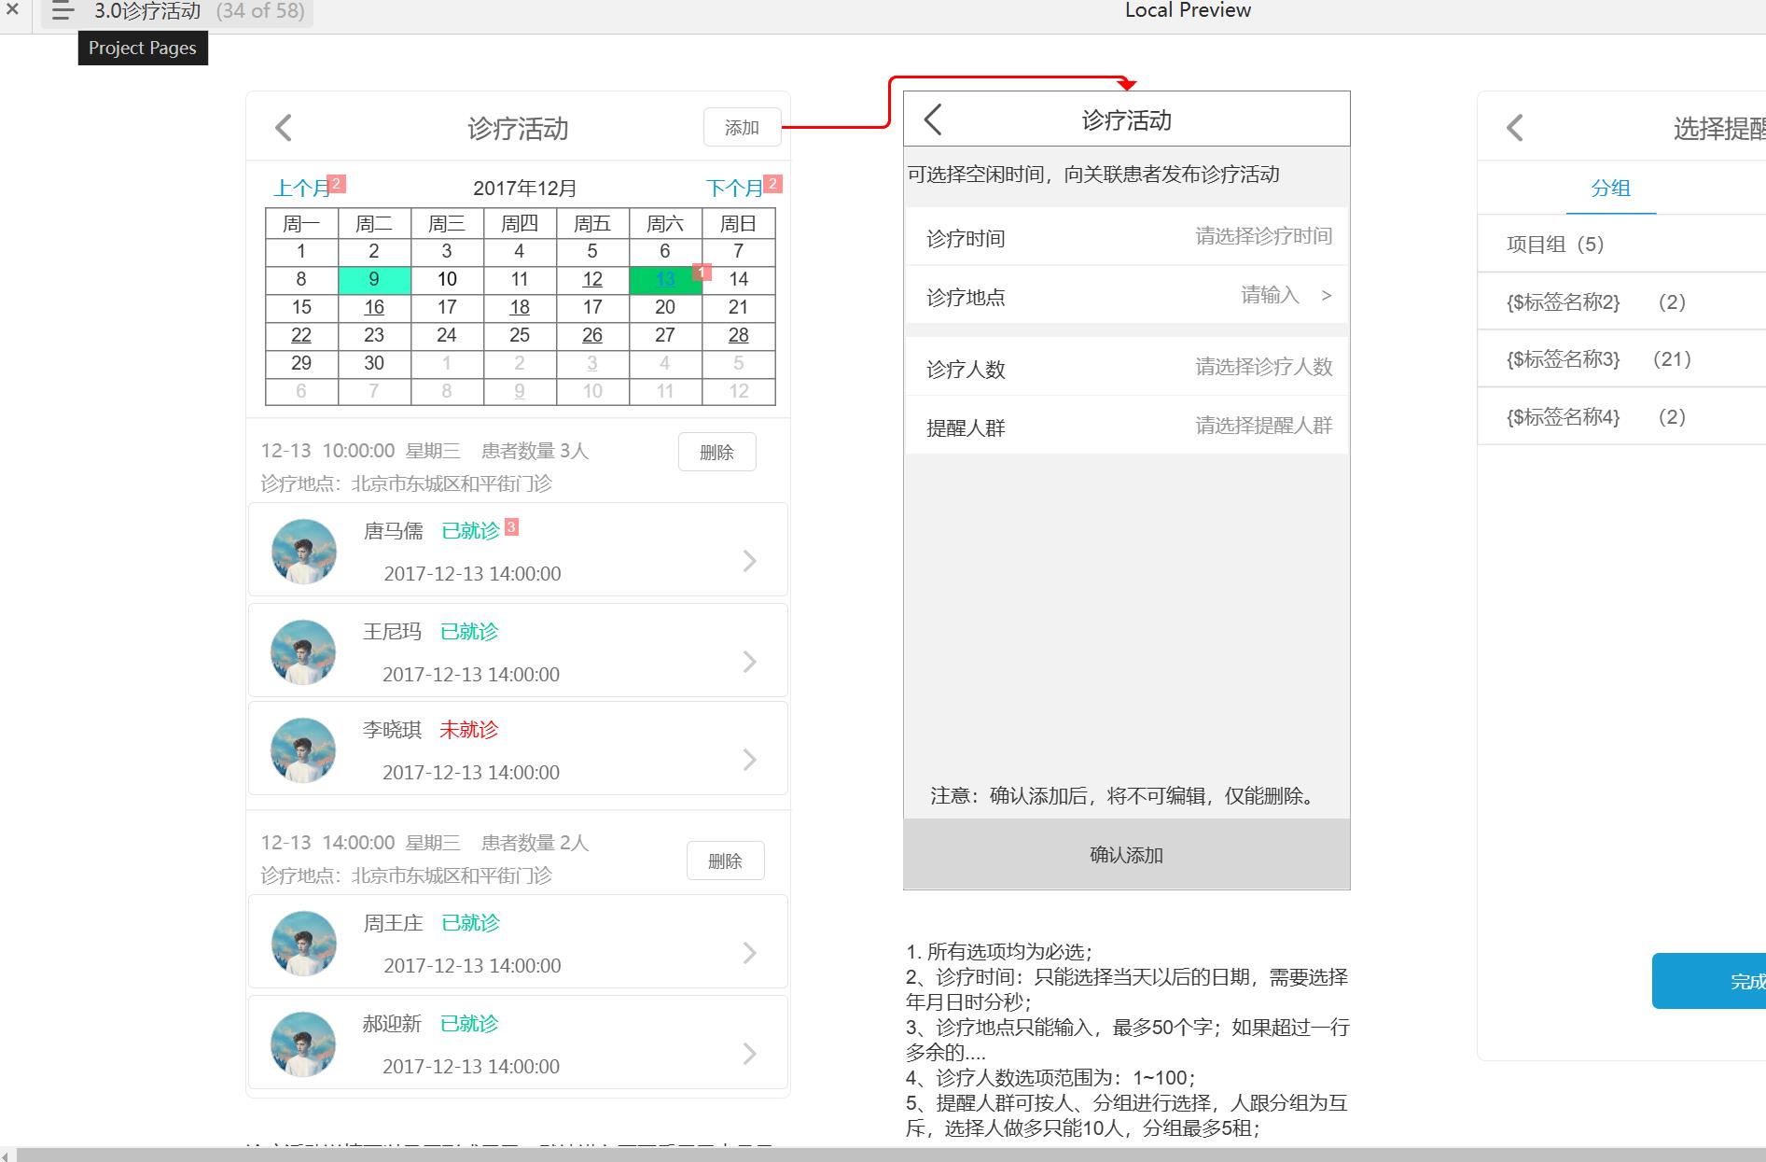Open 王尼玛 patient avatar

tap(303, 651)
